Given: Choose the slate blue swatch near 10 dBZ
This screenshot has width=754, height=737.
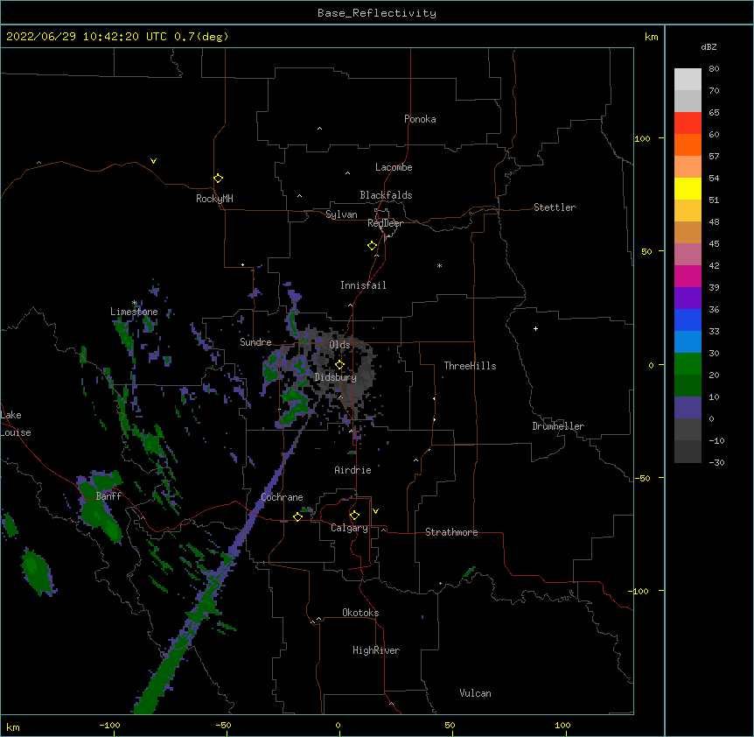Looking at the screenshot, I should [688, 408].
